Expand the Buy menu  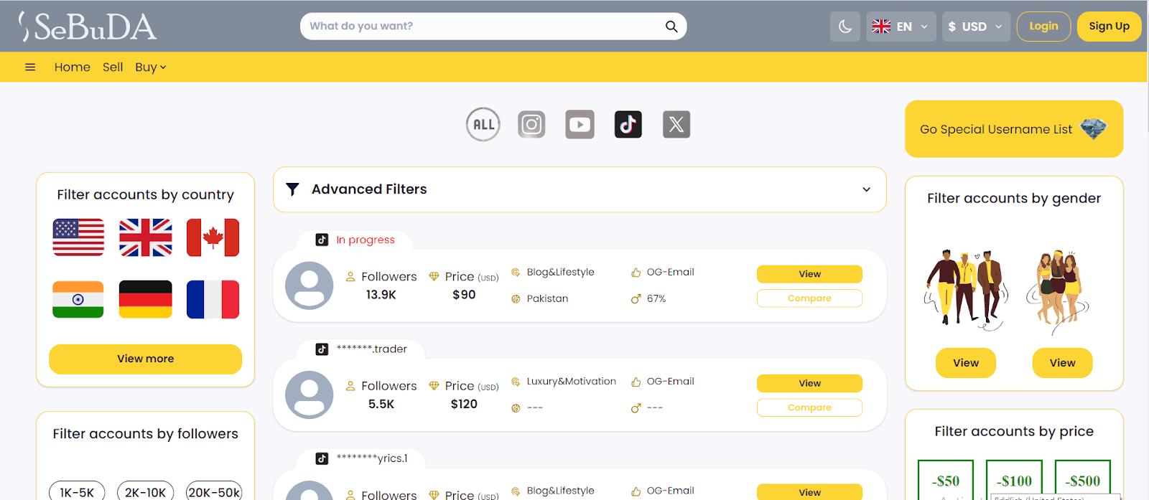pos(150,67)
